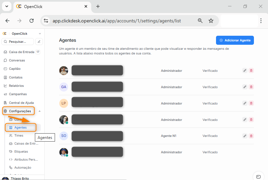Click the Adicionar Agente button
The image size is (268, 180).
tap(235, 40)
